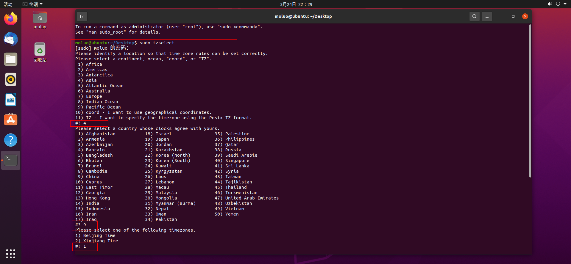
Task: Click the terminal title 'moluo@ubuntu: ~/Desktop'
Action: click(x=303, y=16)
